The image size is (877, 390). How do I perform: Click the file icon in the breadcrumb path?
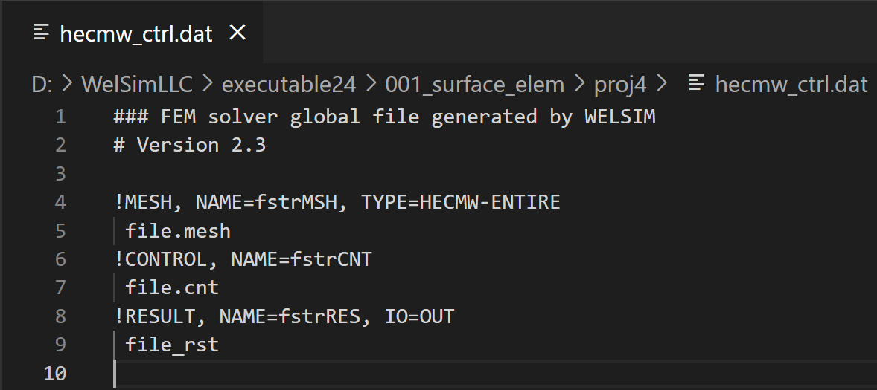tap(697, 84)
